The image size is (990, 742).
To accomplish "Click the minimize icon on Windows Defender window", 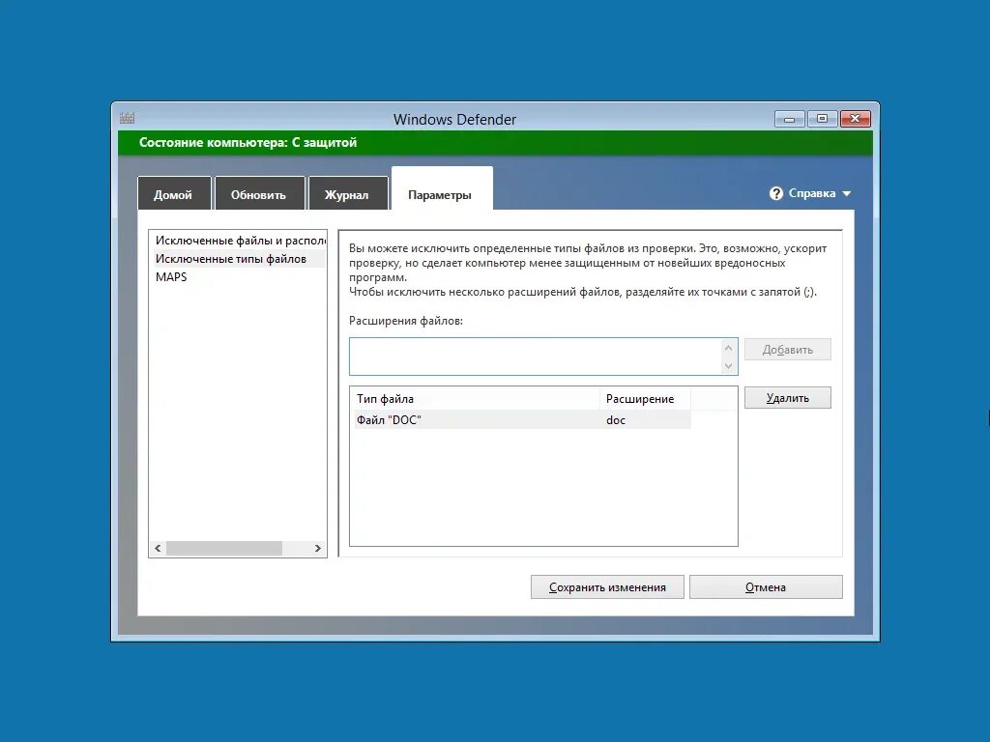I will (x=788, y=117).
